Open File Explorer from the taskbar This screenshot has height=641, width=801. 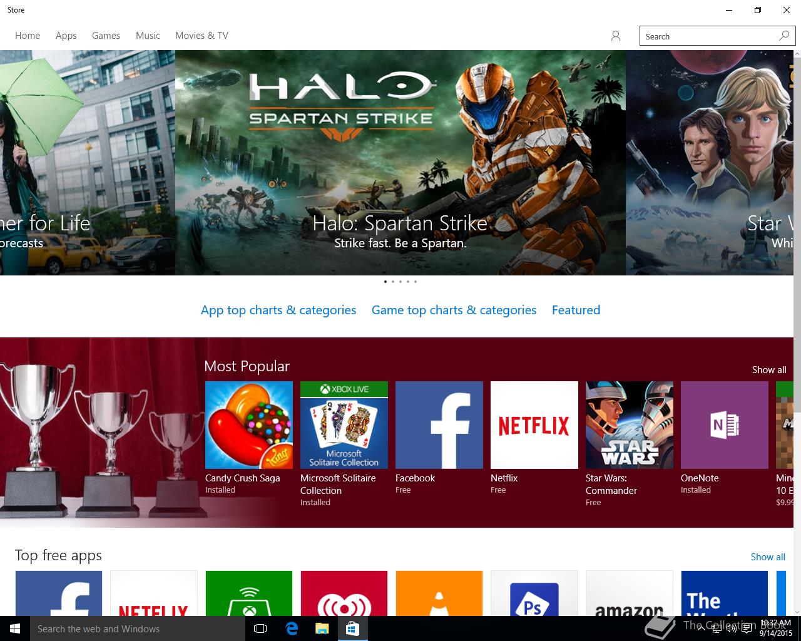[322, 628]
